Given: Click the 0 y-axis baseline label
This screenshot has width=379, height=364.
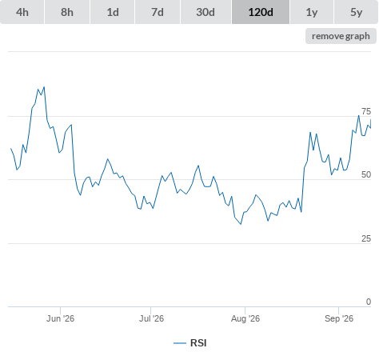Looking at the screenshot, I should (x=369, y=302).
